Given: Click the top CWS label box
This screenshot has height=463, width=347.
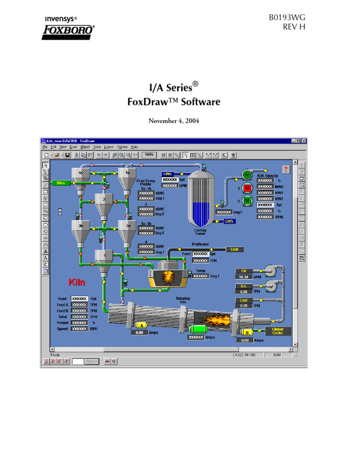Looking at the screenshot, I should click(x=168, y=174).
